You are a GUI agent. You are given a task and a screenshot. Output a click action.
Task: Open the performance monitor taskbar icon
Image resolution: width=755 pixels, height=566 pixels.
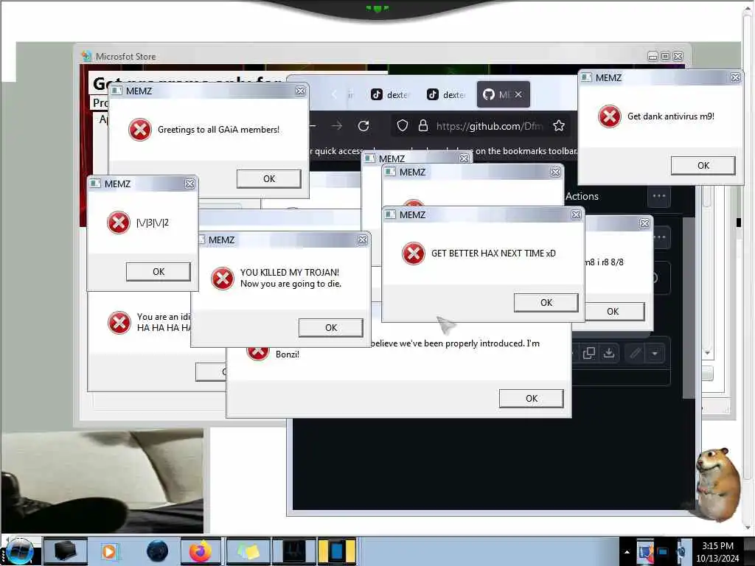pos(293,551)
